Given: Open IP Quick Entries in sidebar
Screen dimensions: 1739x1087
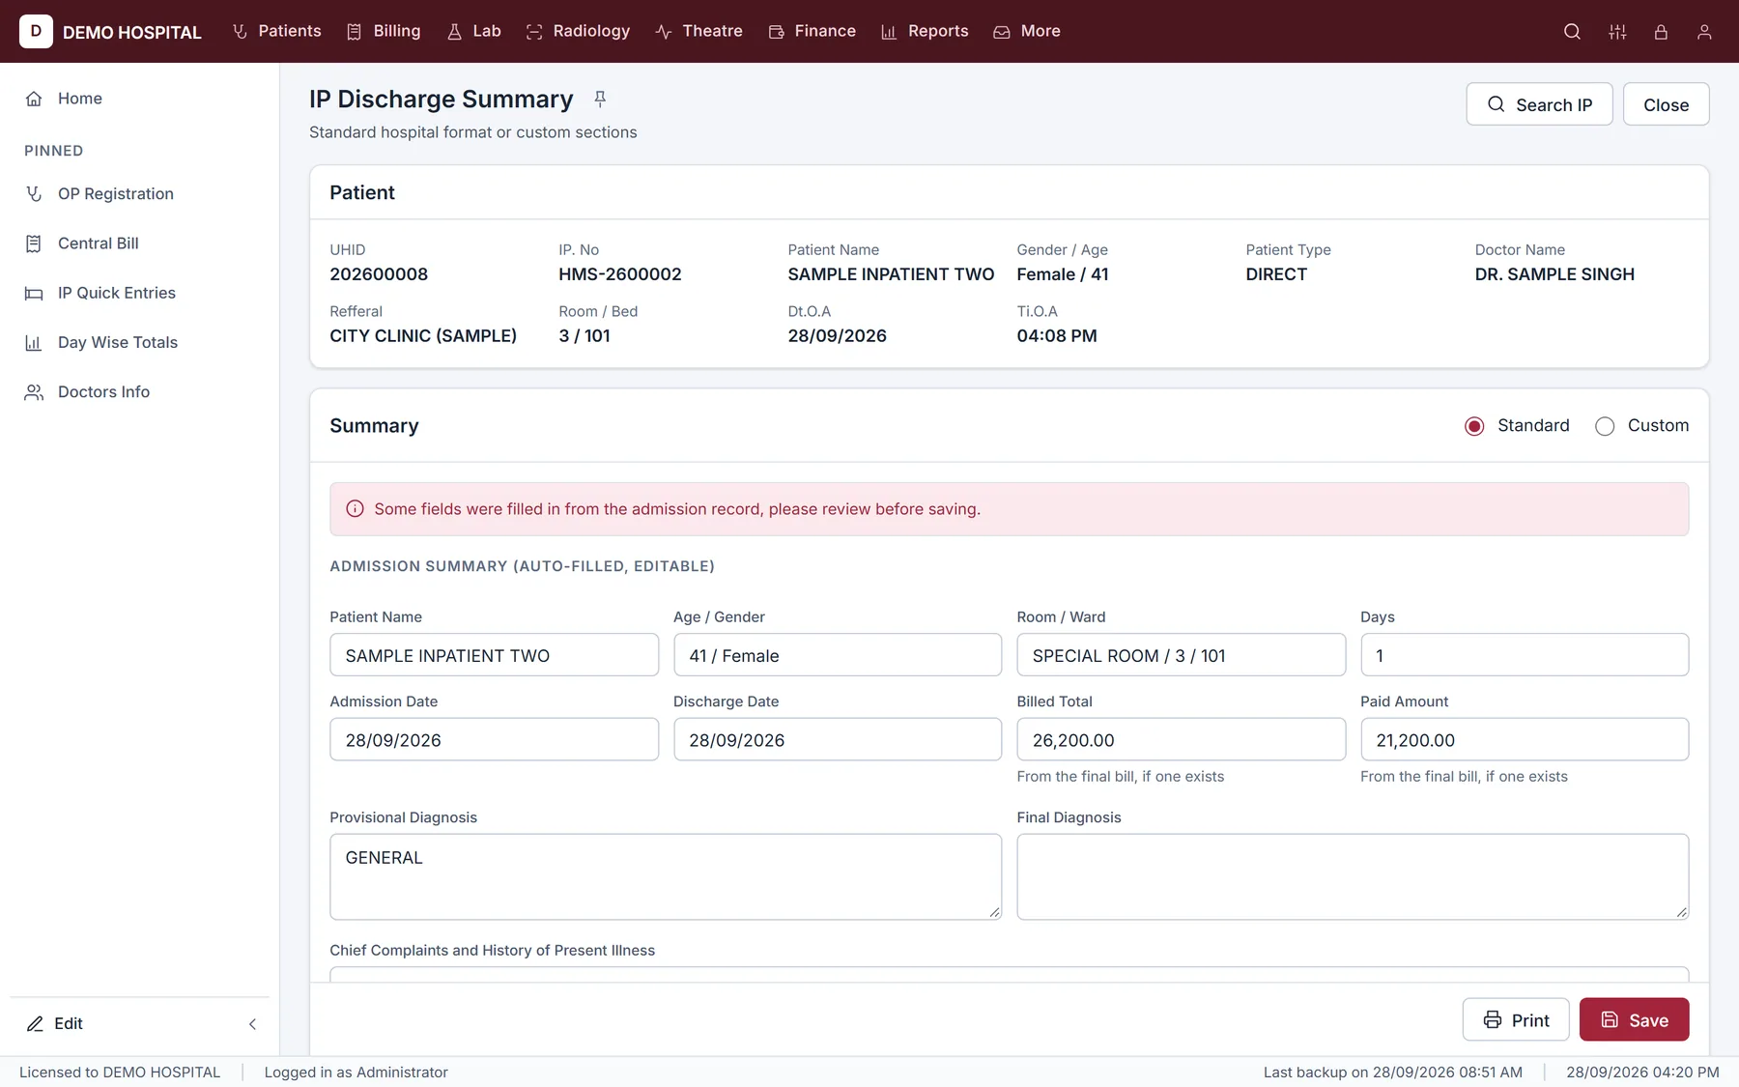Looking at the screenshot, I should click(x=140, y=293).
